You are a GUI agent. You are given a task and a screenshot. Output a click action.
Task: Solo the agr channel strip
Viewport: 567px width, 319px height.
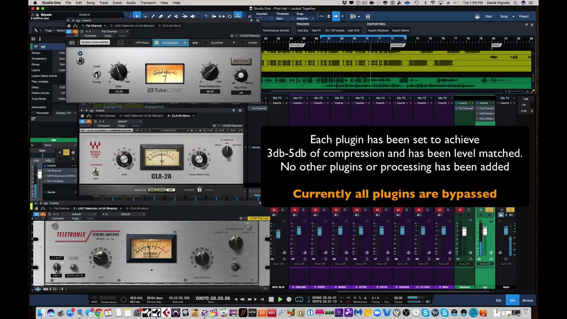pyautogui.click(x=66, y=152)
